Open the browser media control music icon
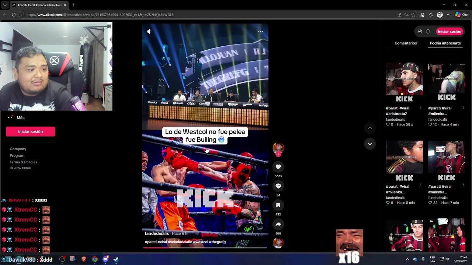The image size is (472, 265). tap(422, 15)
